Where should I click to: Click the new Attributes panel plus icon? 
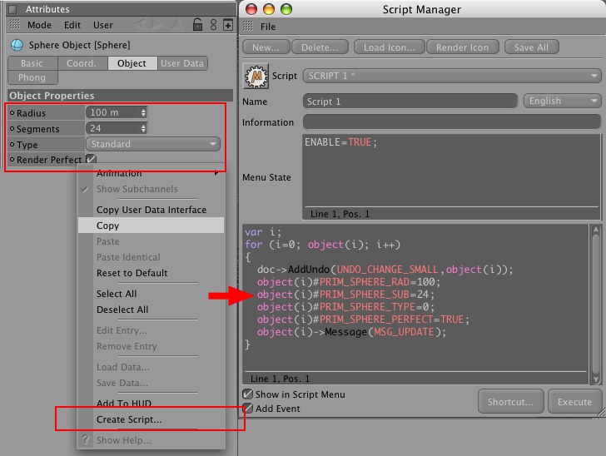228,25
